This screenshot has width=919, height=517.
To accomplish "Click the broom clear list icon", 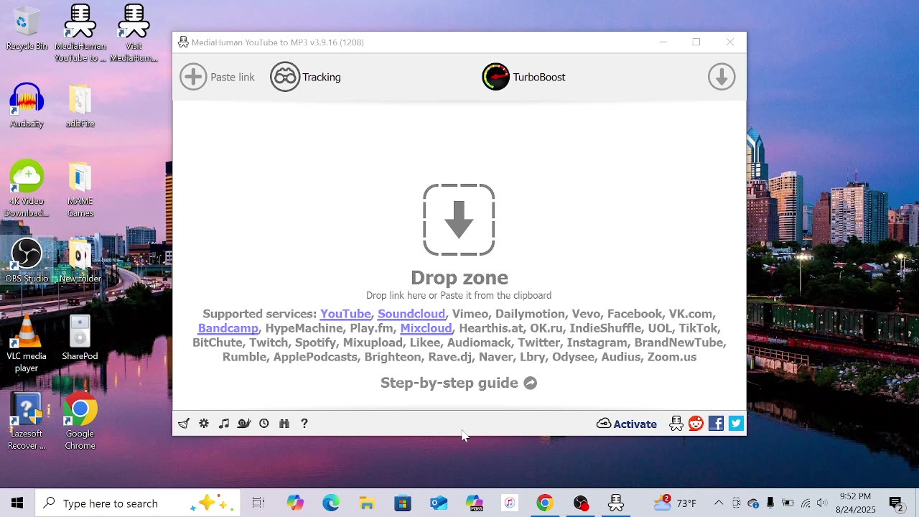I will pyautogui.click(x=184, y=424).
